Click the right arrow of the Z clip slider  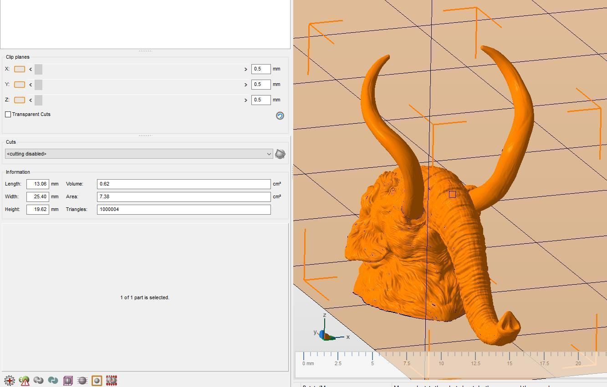coord(245,100)
